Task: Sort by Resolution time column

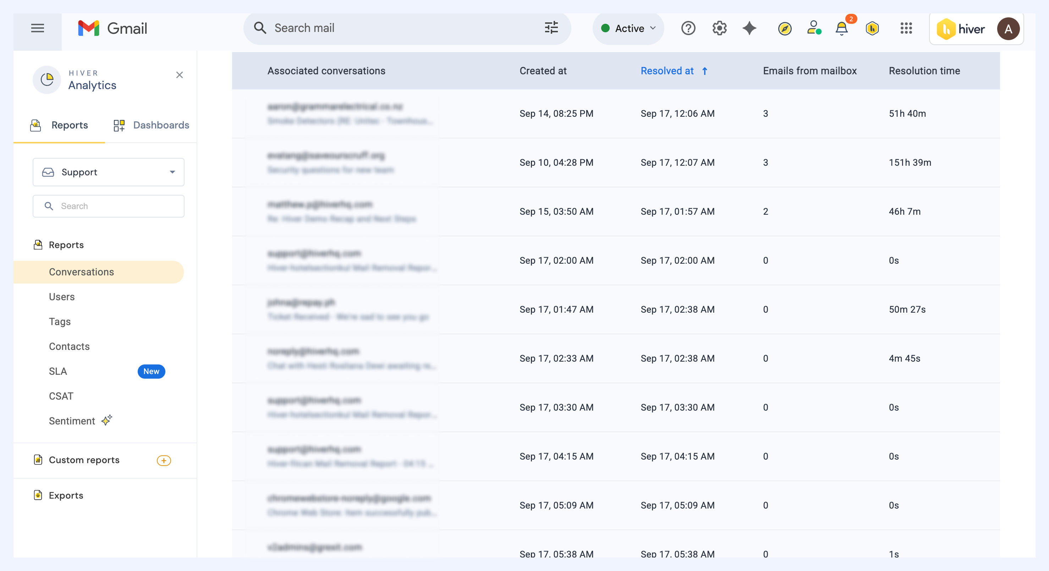Action: [924, 71]
